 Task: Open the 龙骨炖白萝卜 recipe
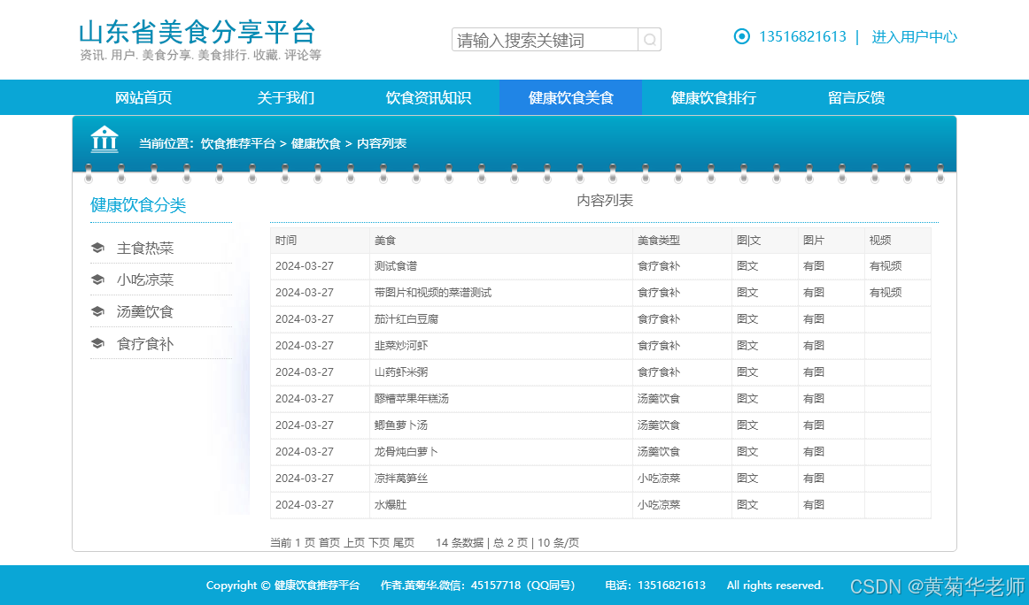pos(406,452)
